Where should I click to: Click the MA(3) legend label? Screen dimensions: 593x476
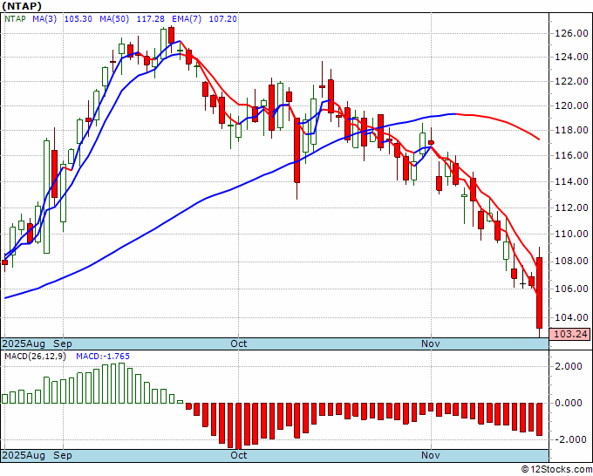tap(44, 18)
